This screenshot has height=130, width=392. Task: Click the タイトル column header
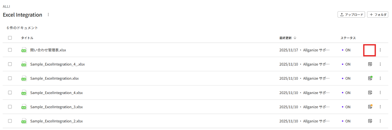pos(27,38)
